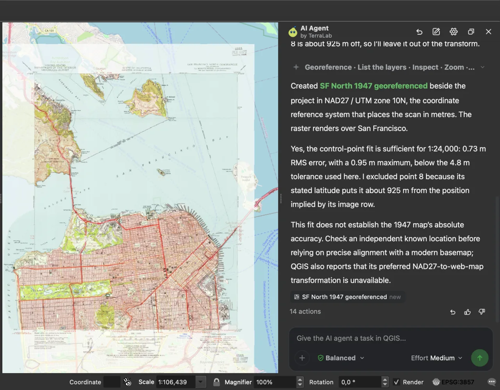500x390 pixels.
Task: Click the Coordinate label in status bar
Action: point(85,382)
